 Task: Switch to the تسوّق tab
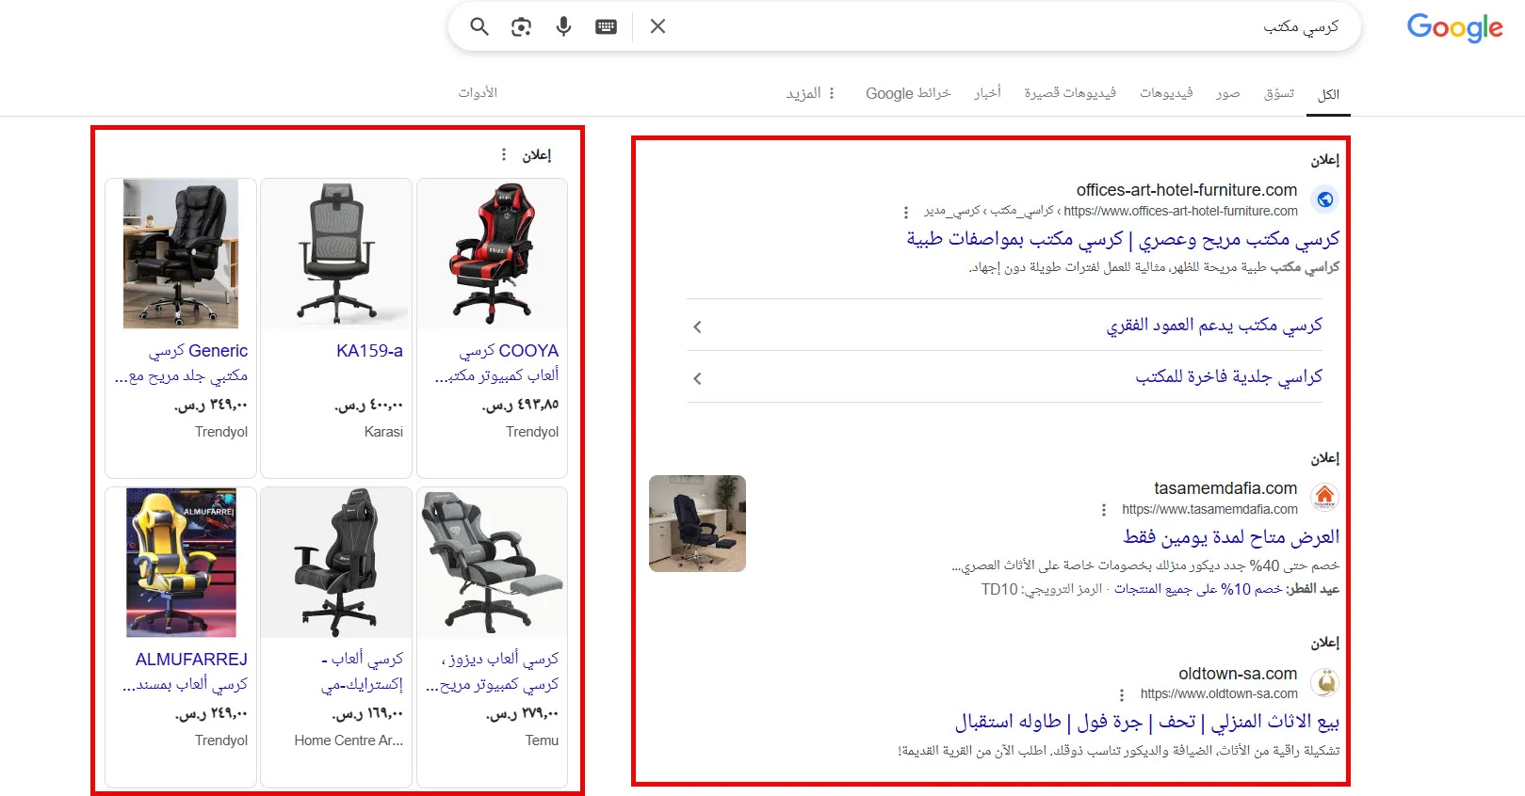tap(1279, 93)
